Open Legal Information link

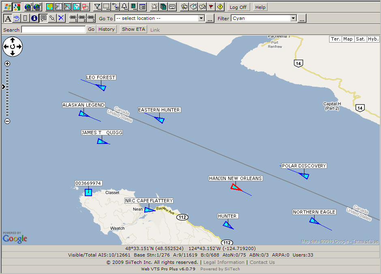coord(224,262)
